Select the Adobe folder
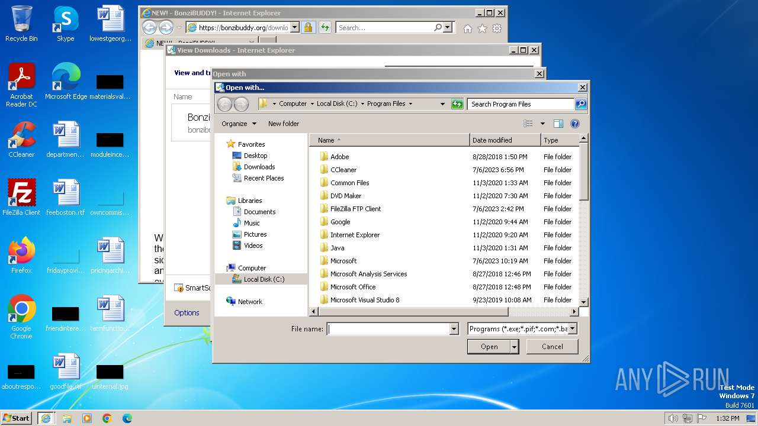758x426 pixels. (339, 157)
